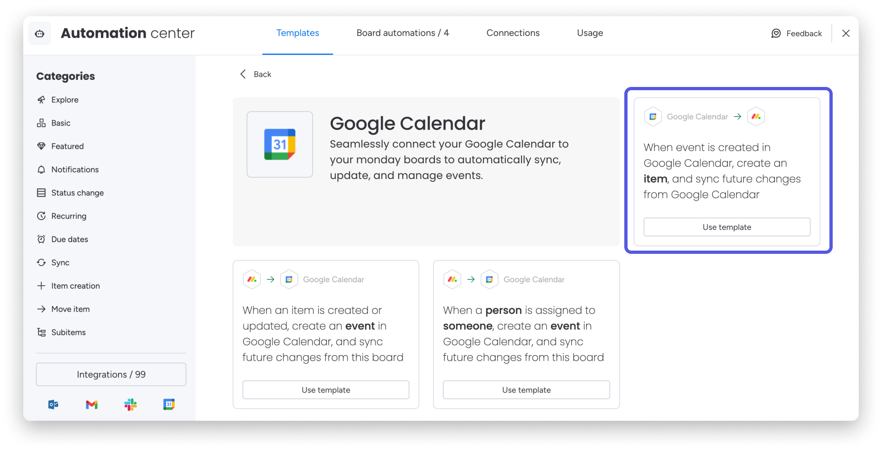The width and height of the screenshot is (882, 451).
Task: Use template for person assigned to someone
Action: pyautogui.click(x=526, y=390)
